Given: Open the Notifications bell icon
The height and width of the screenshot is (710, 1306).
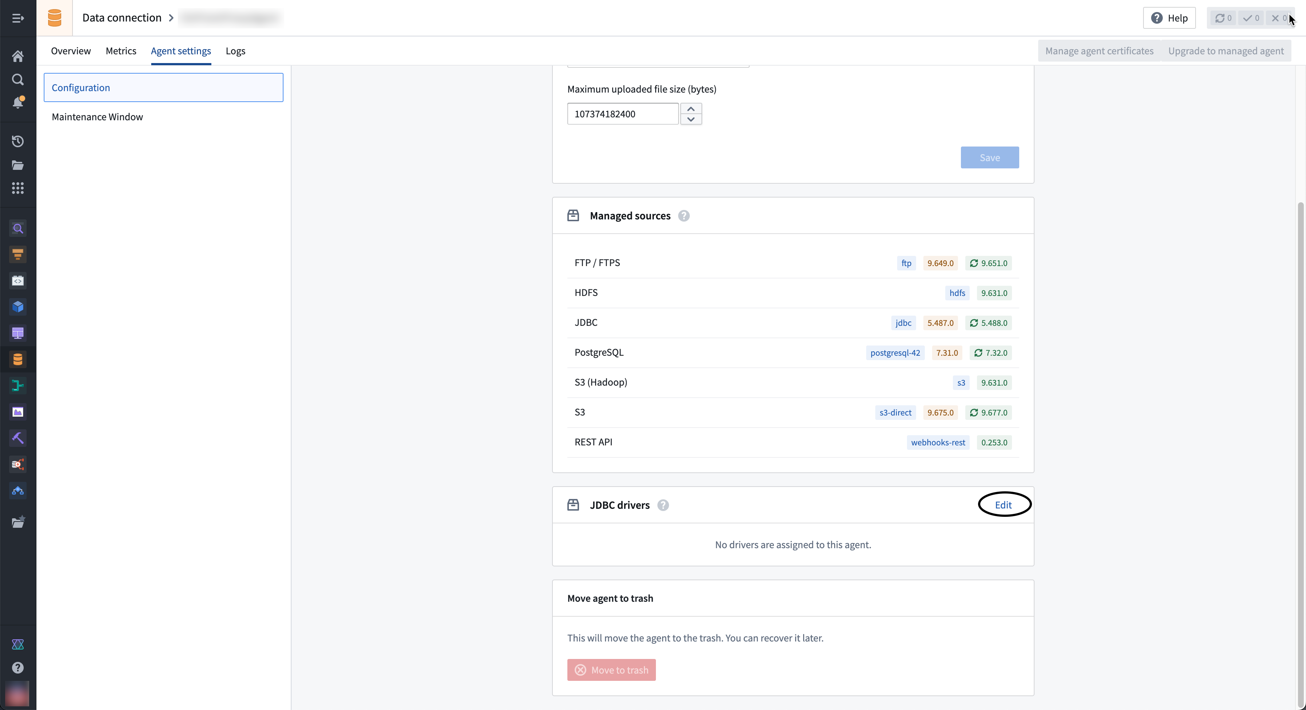Looking at the screenshot, I should pos(18,102).
